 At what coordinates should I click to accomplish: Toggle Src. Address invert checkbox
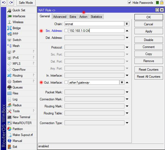click(66, 30)
